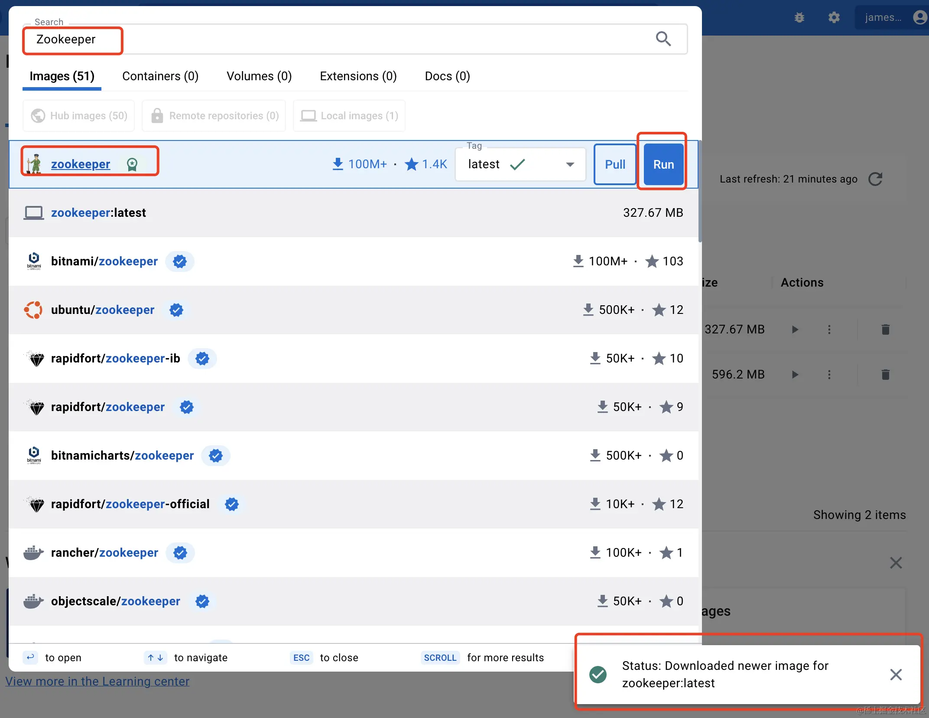Toggle the Local images filter

point(349,116)
